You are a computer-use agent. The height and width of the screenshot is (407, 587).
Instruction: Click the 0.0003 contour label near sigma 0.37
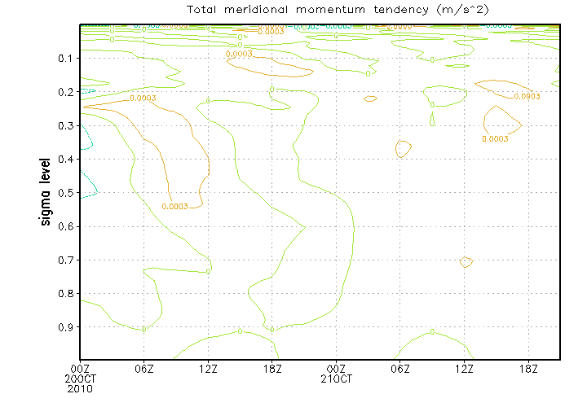point(495,139)
